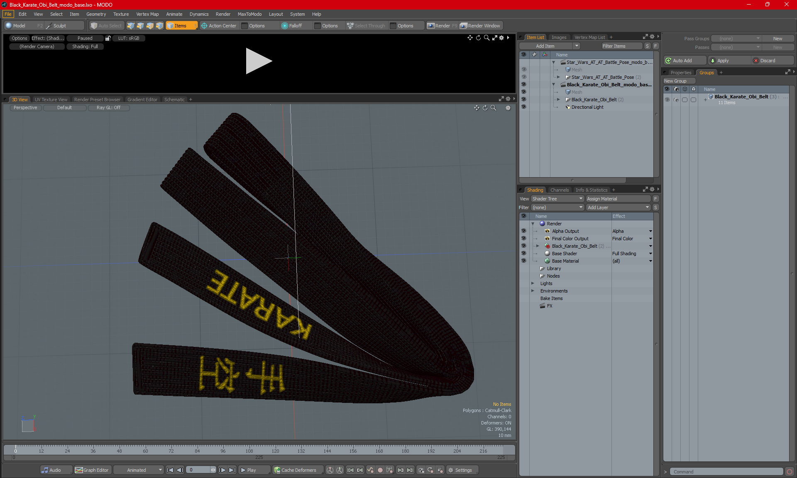Click command history record icon
The image size is (797, 478).
point(790,472)
